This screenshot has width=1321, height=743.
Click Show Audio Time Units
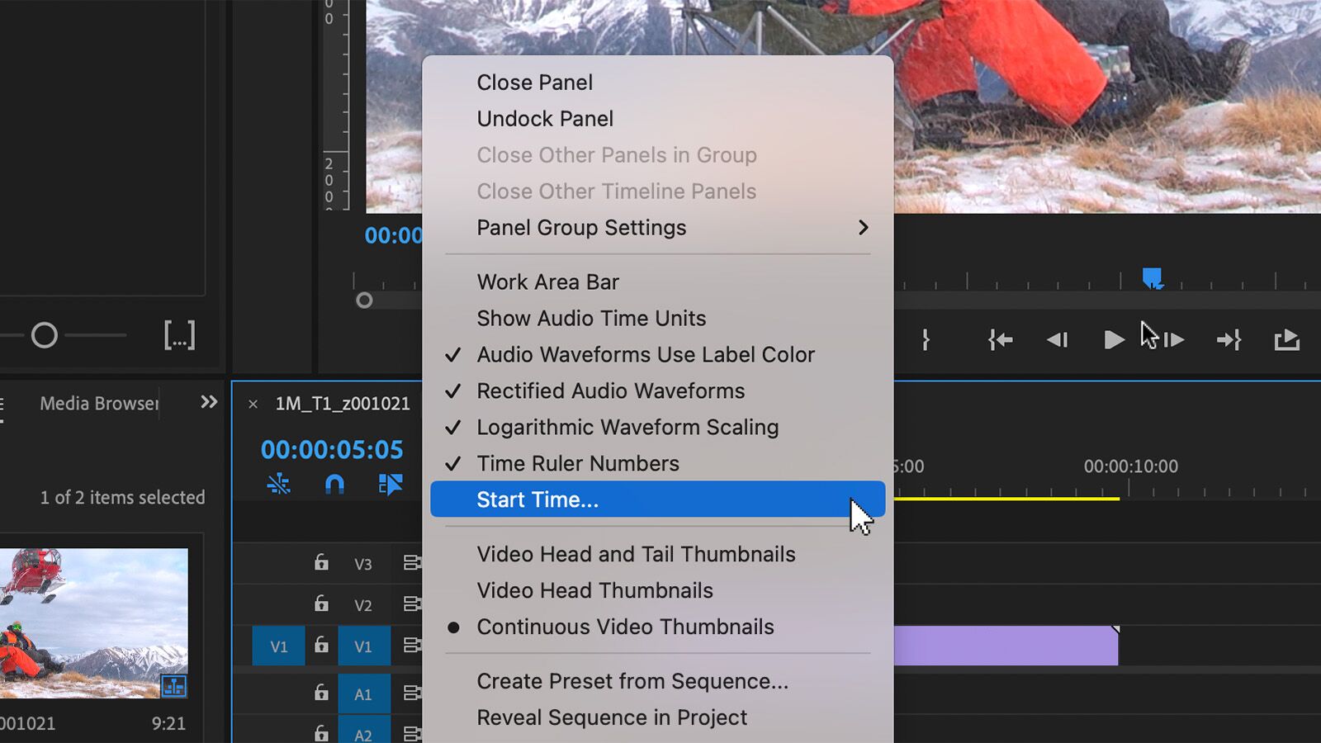pos(591,318)
